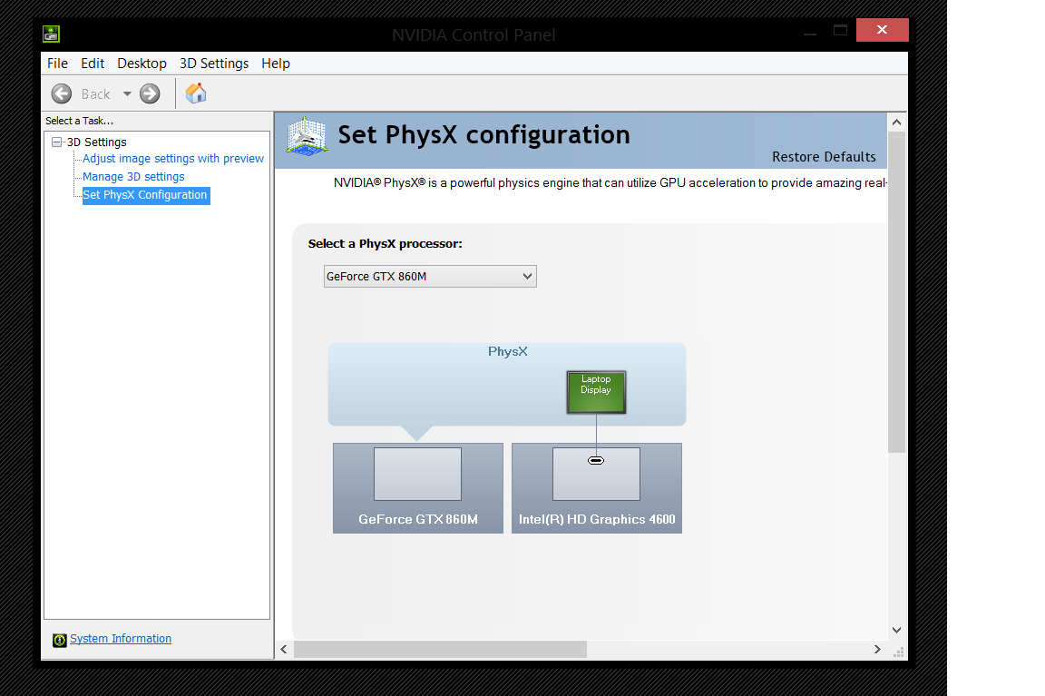Click the Laptop Display green icon

[597, 392]
